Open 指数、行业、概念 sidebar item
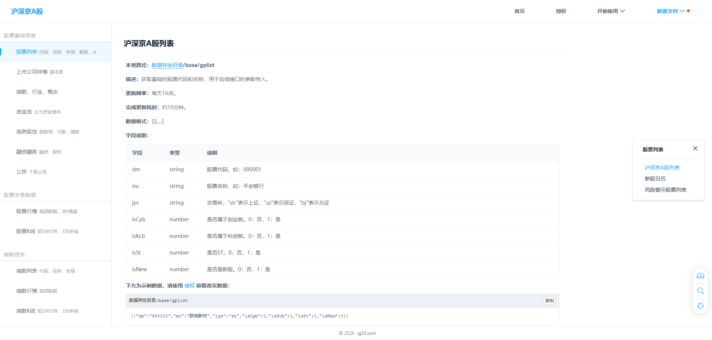Viewport: 712px width, 340px height. pyautogui.click(x=56, y=92)
